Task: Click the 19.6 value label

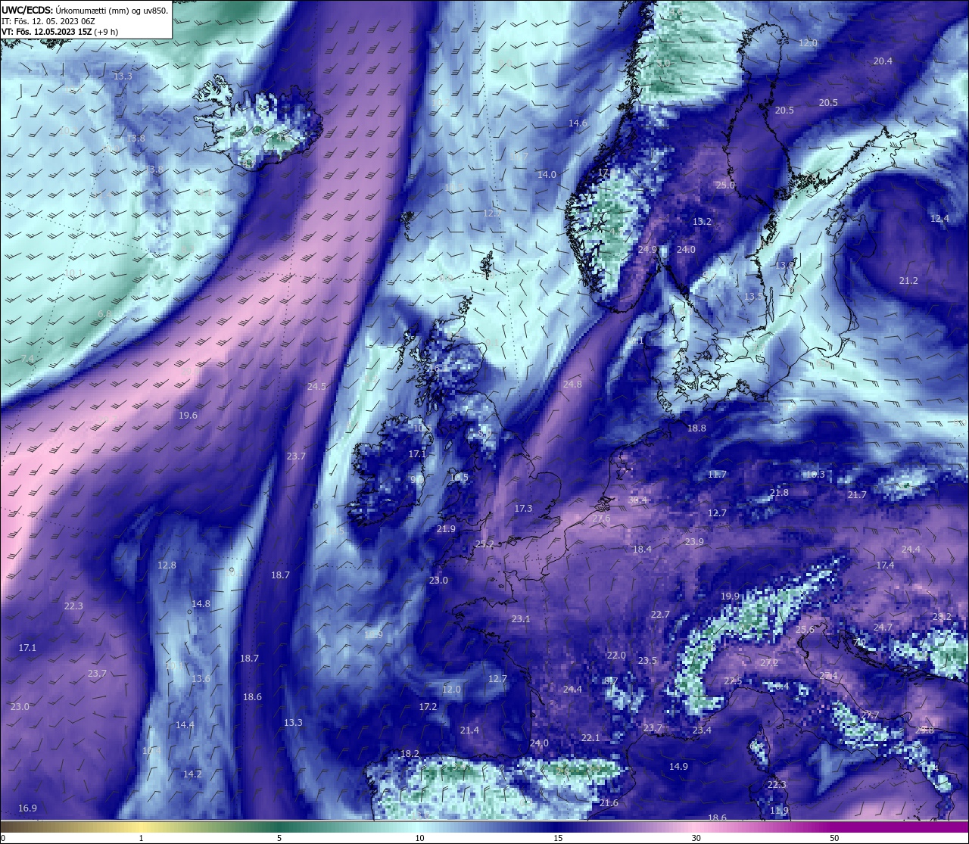Action: [188, 416]
